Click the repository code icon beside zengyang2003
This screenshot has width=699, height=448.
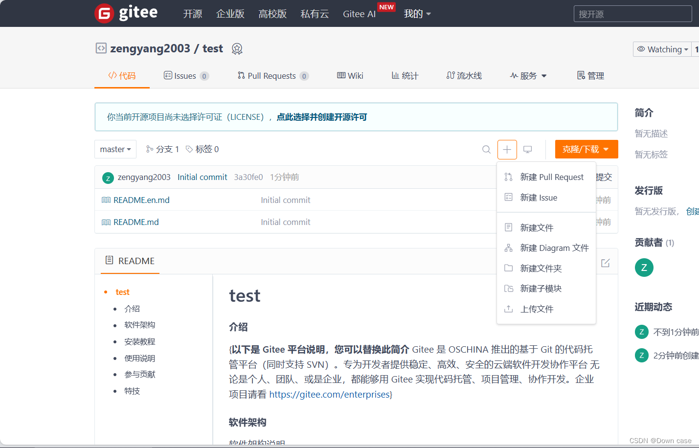pos(101,48)
